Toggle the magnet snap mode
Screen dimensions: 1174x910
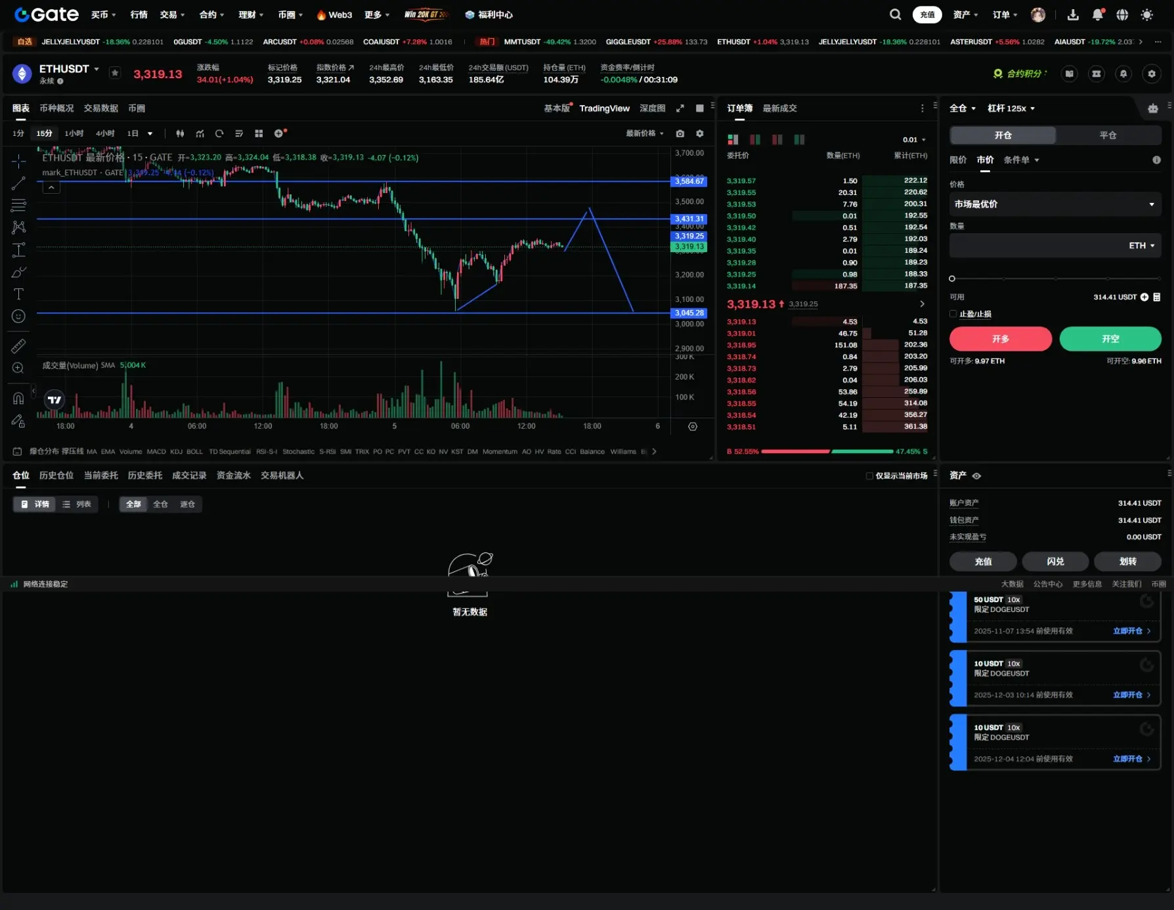click(18, 399)
